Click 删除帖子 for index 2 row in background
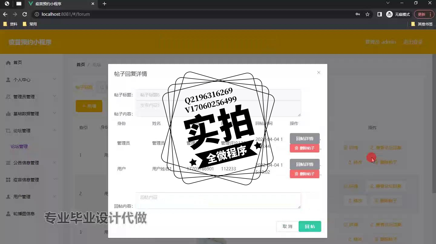This screenshot has height=244, width=436. [x=385, y=201]
